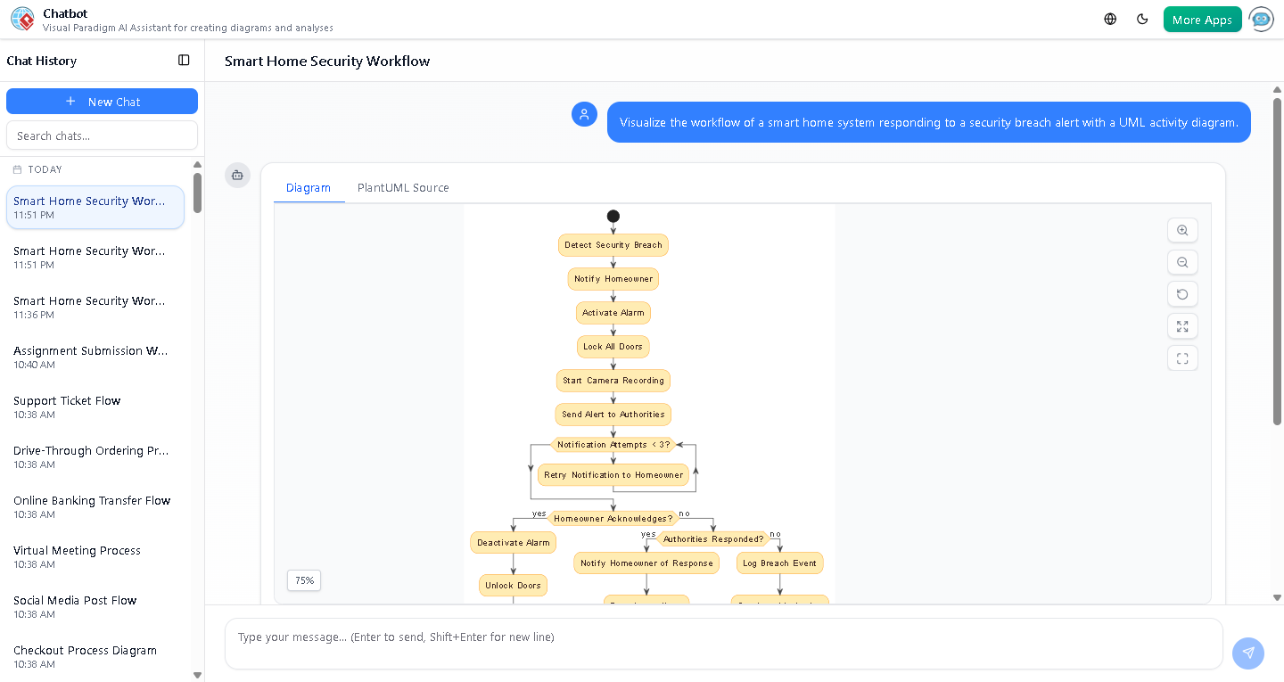Click the robot avatar beside the diagram panel
The height and width of the screenshot is (682, 1284).
pyautogui.click(x=237, y=176)
